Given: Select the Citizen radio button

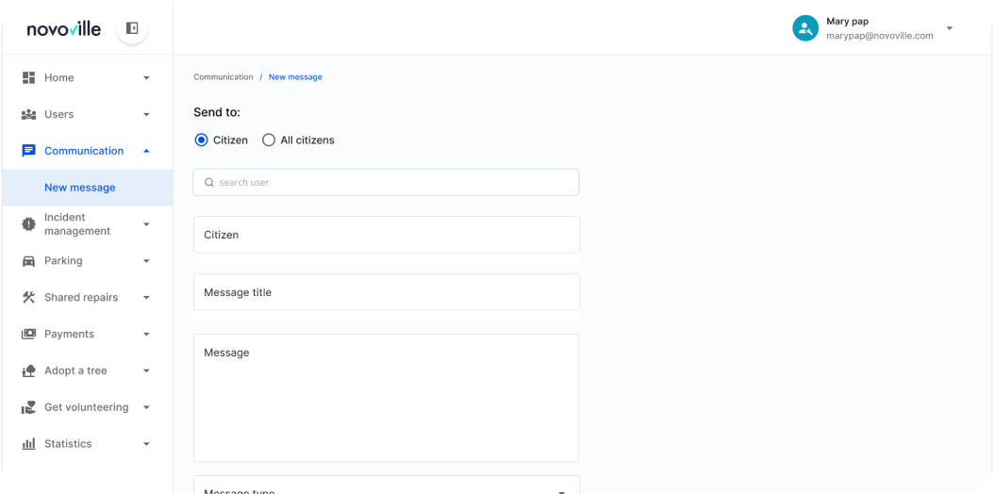Looking at the screenshot, I should (x=201, y=140).
